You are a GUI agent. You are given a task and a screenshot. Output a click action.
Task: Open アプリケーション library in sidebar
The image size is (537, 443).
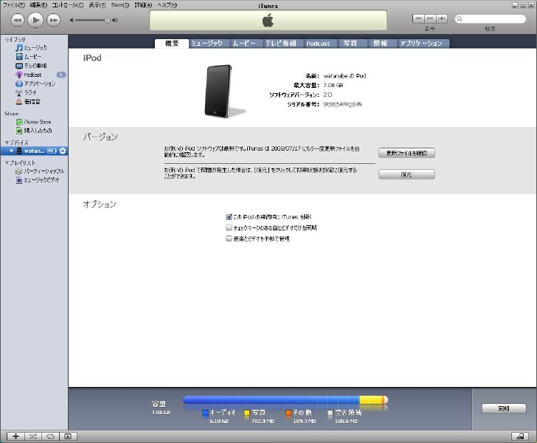34,83
